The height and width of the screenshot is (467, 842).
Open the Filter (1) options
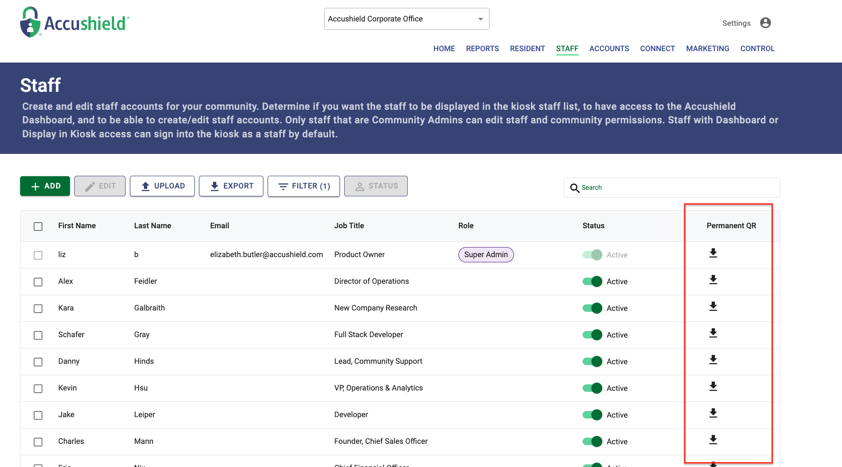304,186
